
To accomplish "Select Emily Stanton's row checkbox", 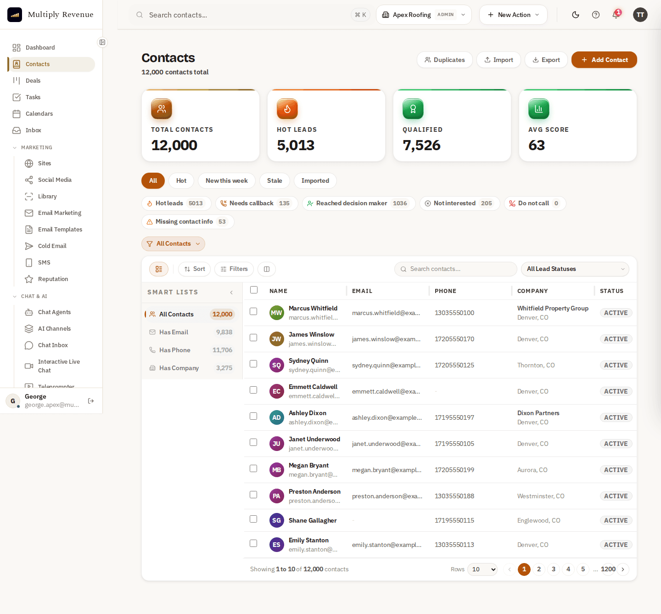I will point(253,543).
